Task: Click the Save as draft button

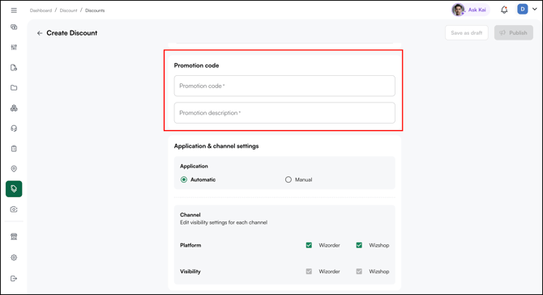Action: 467,33
